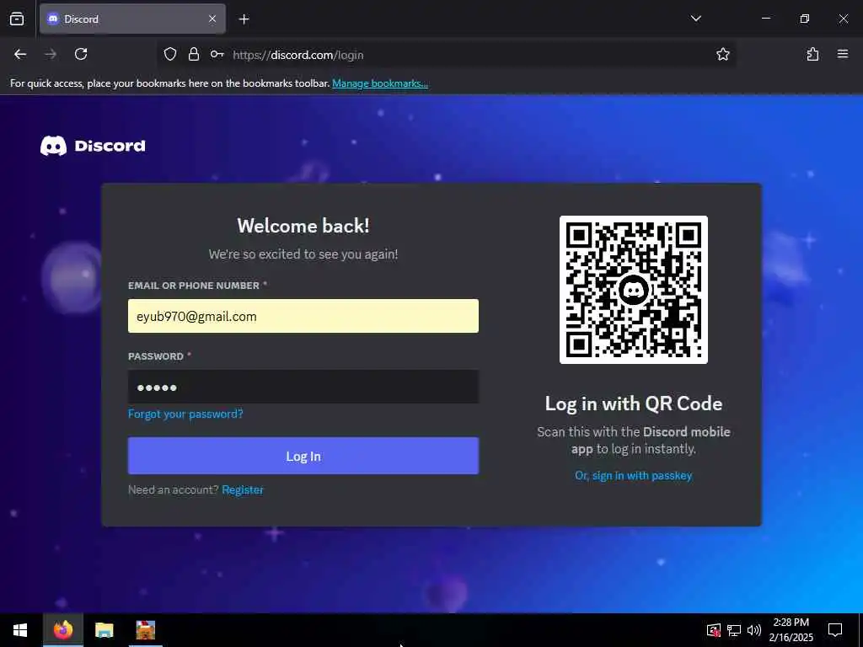This screenshot has width=863, height=647.
Task: Click the security warning tray icon
Action: [714, 630]
